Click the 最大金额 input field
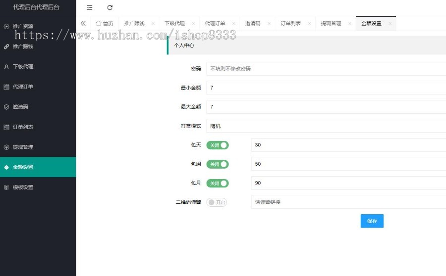 326,107
